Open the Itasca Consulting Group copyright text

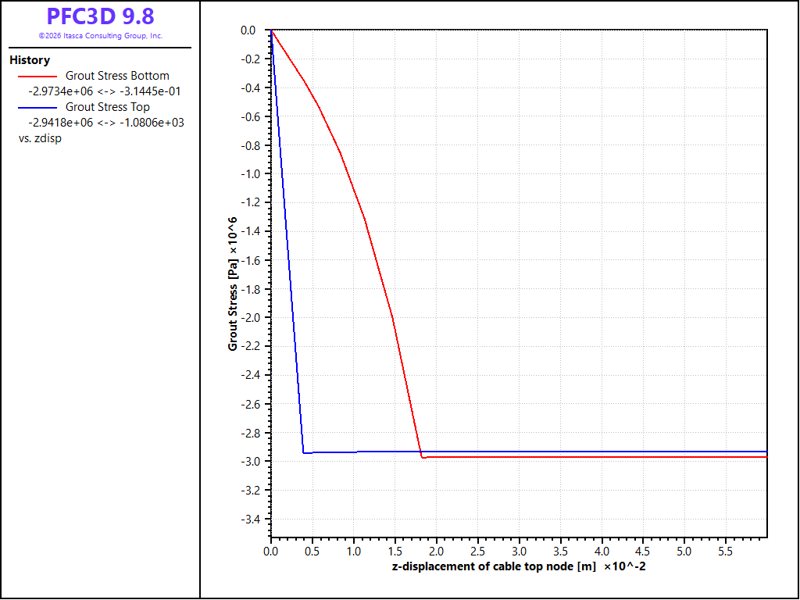click(x=101, y=36)
